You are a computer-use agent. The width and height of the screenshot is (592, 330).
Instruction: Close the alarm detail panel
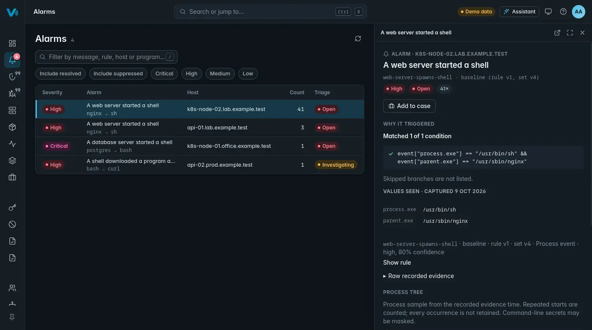coord(582,33)
